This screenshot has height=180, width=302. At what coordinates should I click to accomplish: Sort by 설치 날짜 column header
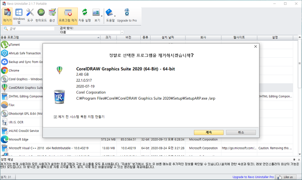(168, 37)
